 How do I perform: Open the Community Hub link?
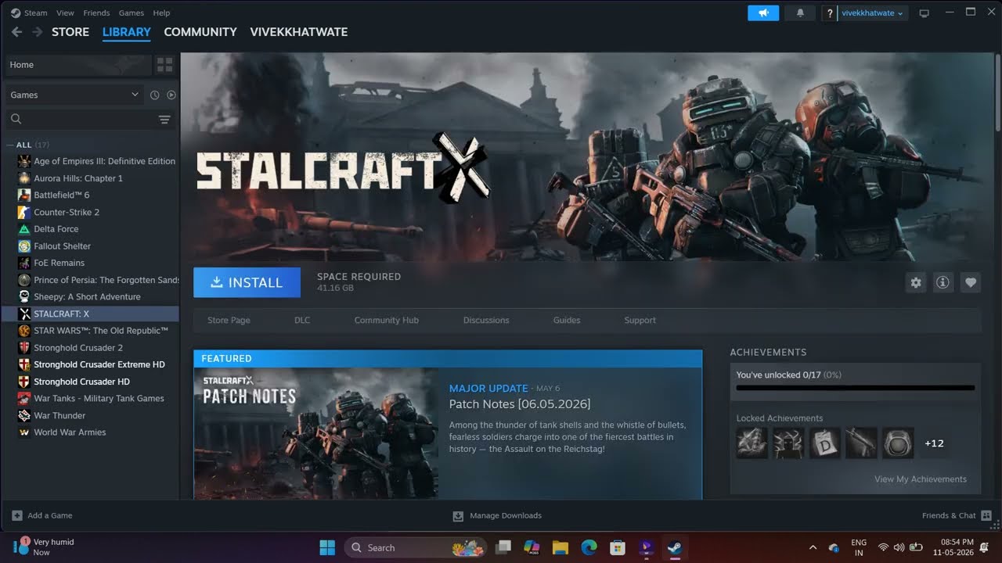click(x=387, y=321)
